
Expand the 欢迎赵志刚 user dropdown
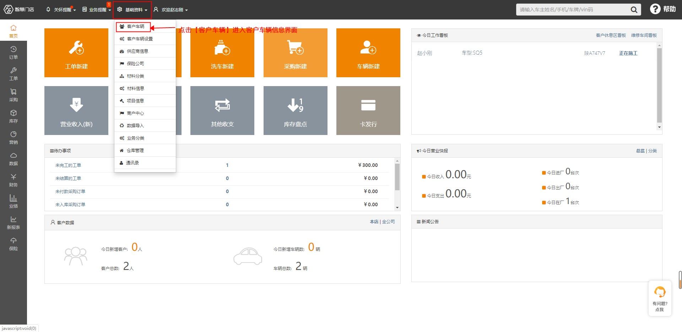pos(170,10)
